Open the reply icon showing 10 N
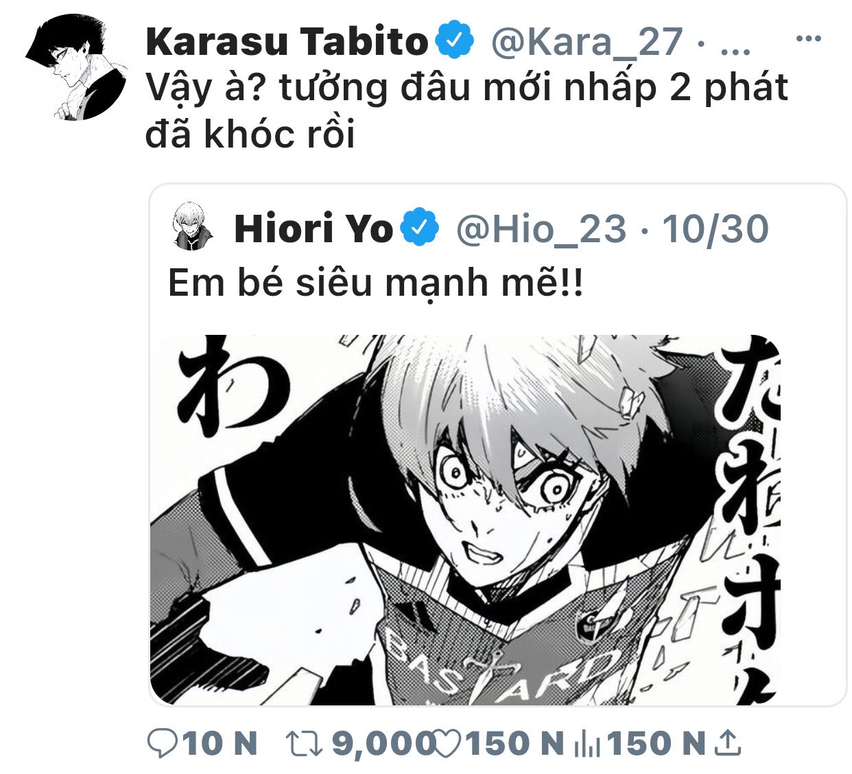The image size is (852, 774). point(162,743)
